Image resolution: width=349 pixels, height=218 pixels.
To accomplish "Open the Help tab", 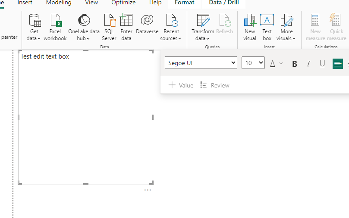I will (155, 3).
